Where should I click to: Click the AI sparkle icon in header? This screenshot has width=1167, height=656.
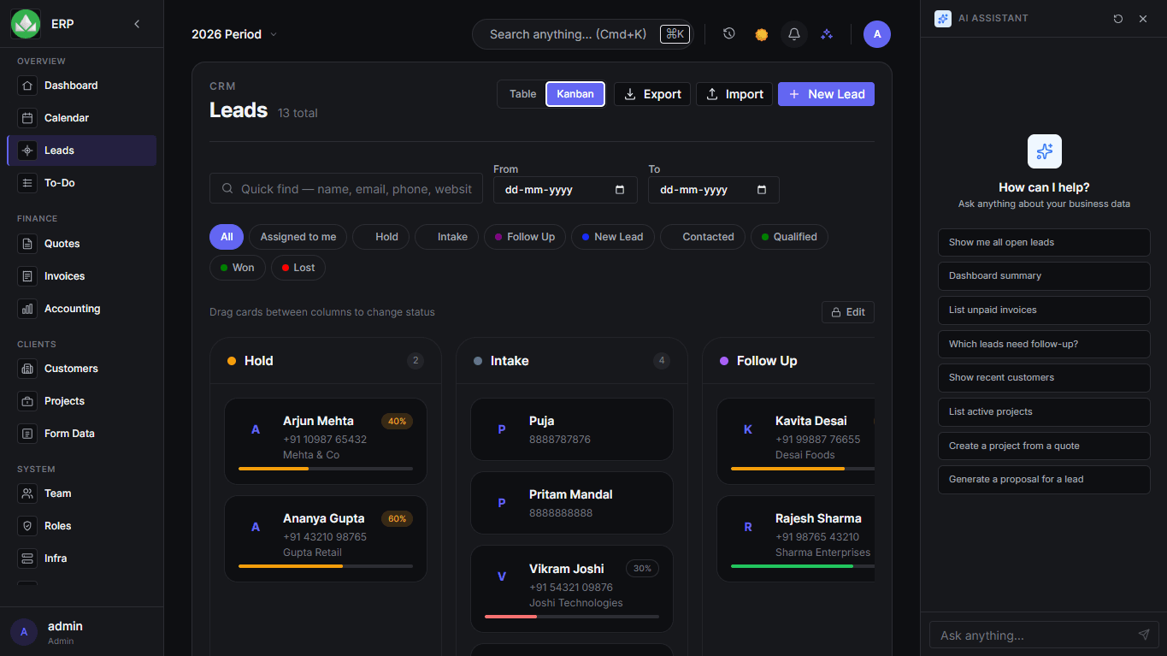tap(827, 34)
